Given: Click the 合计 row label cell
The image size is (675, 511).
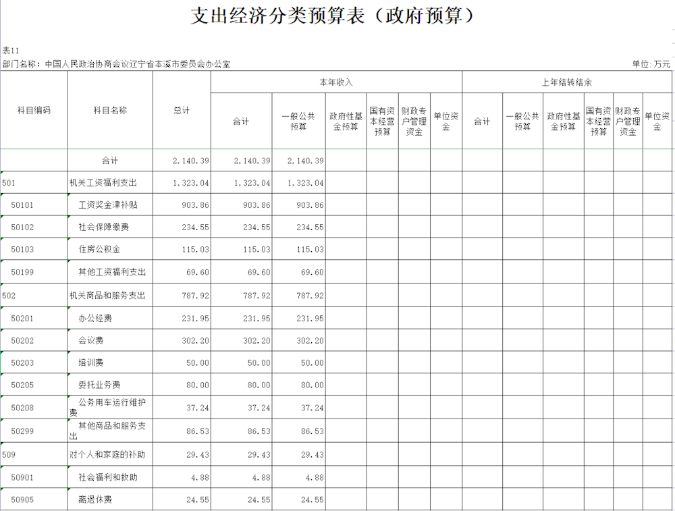Looking at the screenshot, I should 110,161.
